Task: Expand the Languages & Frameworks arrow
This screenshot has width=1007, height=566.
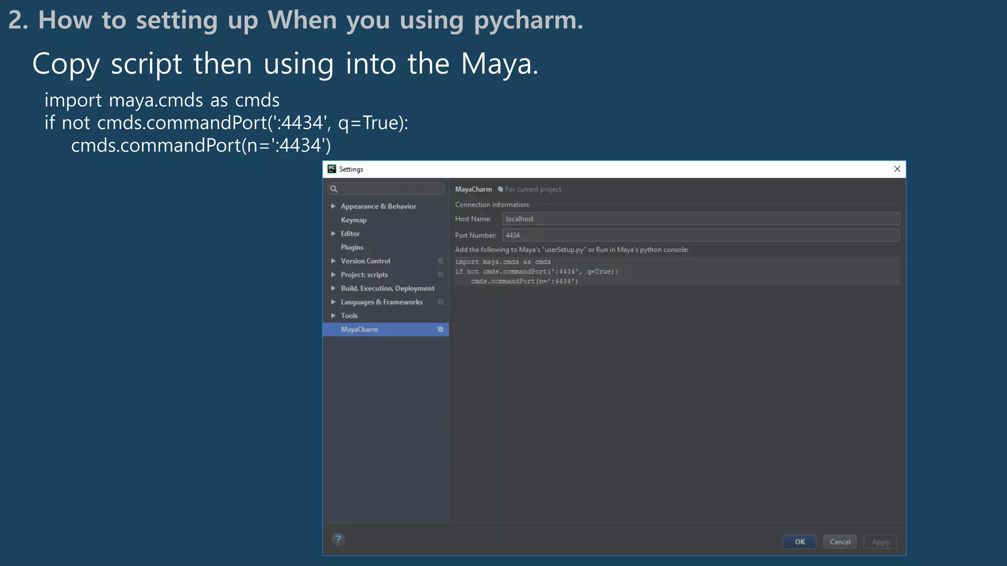Action: pos(333,302)
